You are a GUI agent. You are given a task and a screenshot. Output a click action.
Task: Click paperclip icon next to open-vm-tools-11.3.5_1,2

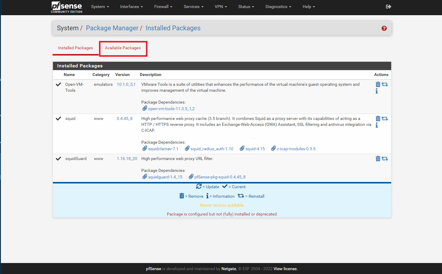point(145,108)
